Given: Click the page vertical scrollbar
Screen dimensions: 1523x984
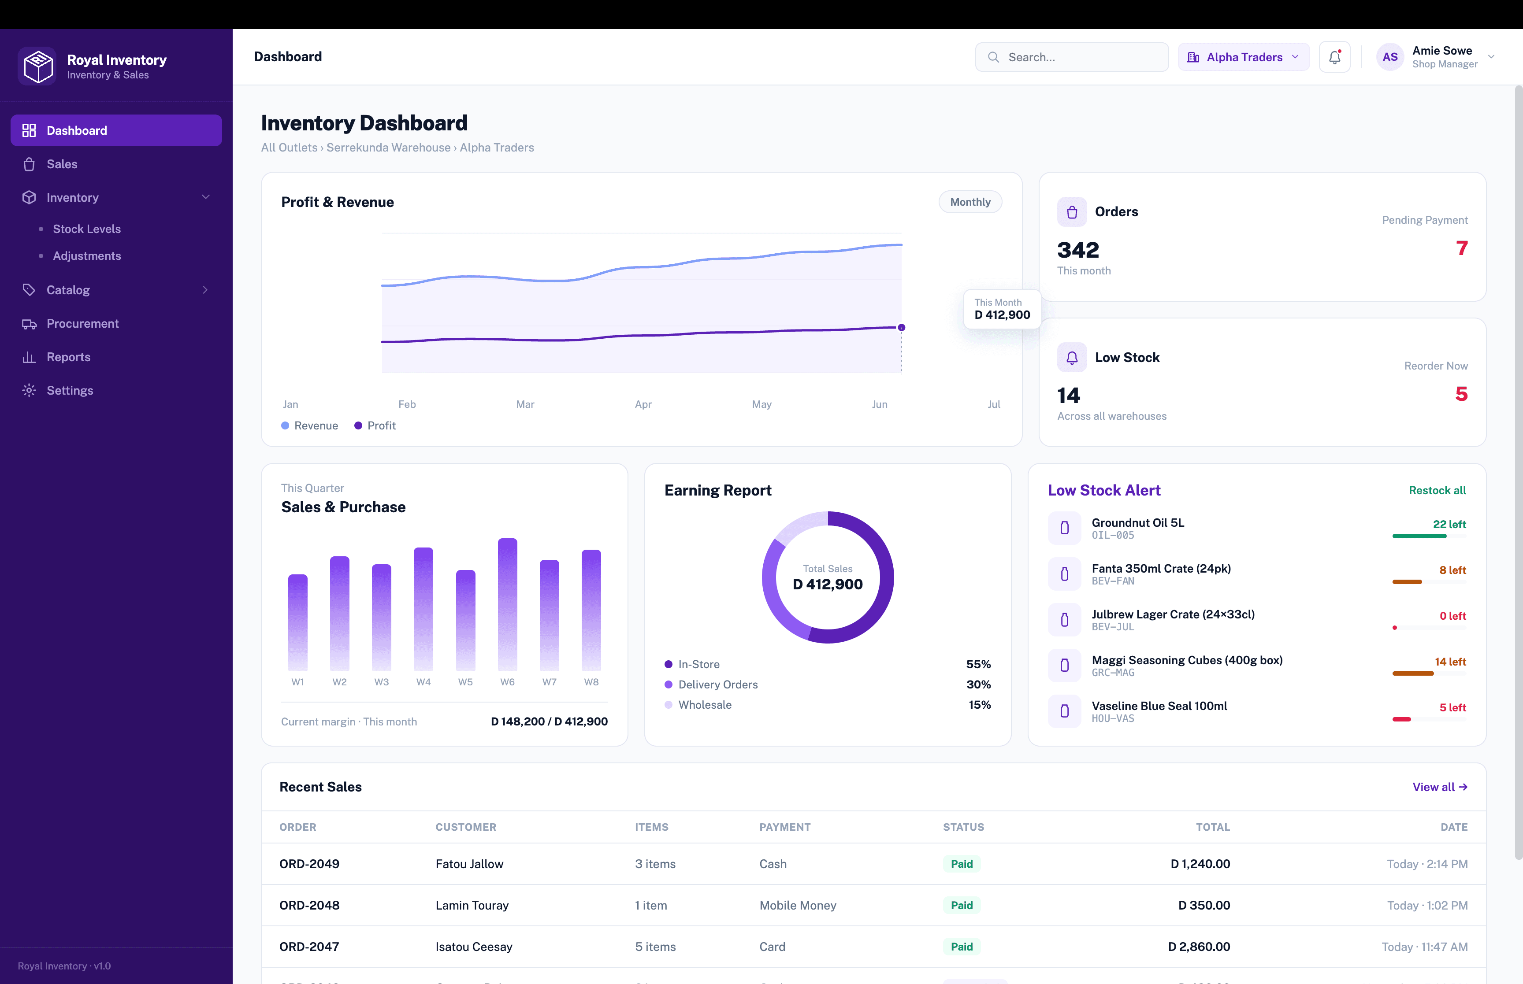Looking at the screenshot, I should point(1519,473).
